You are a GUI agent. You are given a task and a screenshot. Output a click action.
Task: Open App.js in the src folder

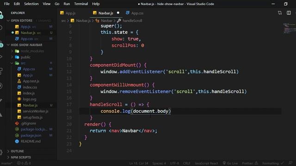[28, 75]
